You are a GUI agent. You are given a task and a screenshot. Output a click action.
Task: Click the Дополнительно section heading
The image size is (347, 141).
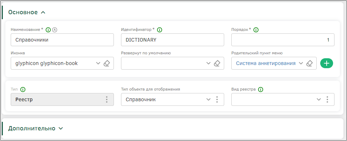tap(32, 129)
